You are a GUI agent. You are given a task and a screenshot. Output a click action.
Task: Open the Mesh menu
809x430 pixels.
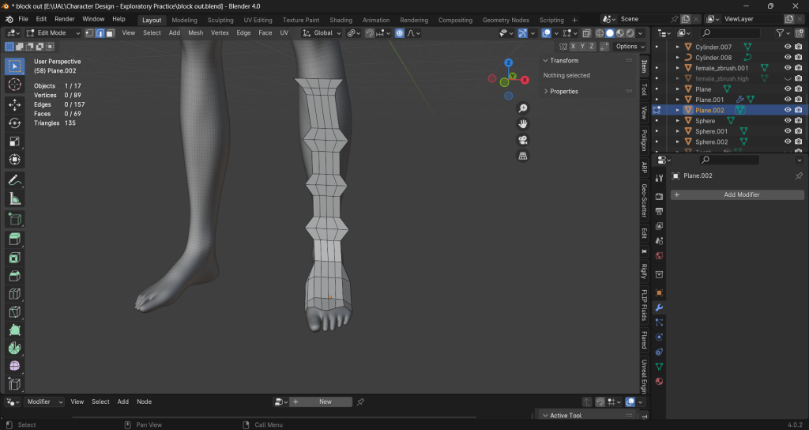coord(196,33)
